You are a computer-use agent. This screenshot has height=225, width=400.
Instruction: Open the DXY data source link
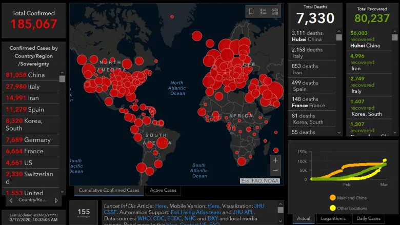pos(213,218)
